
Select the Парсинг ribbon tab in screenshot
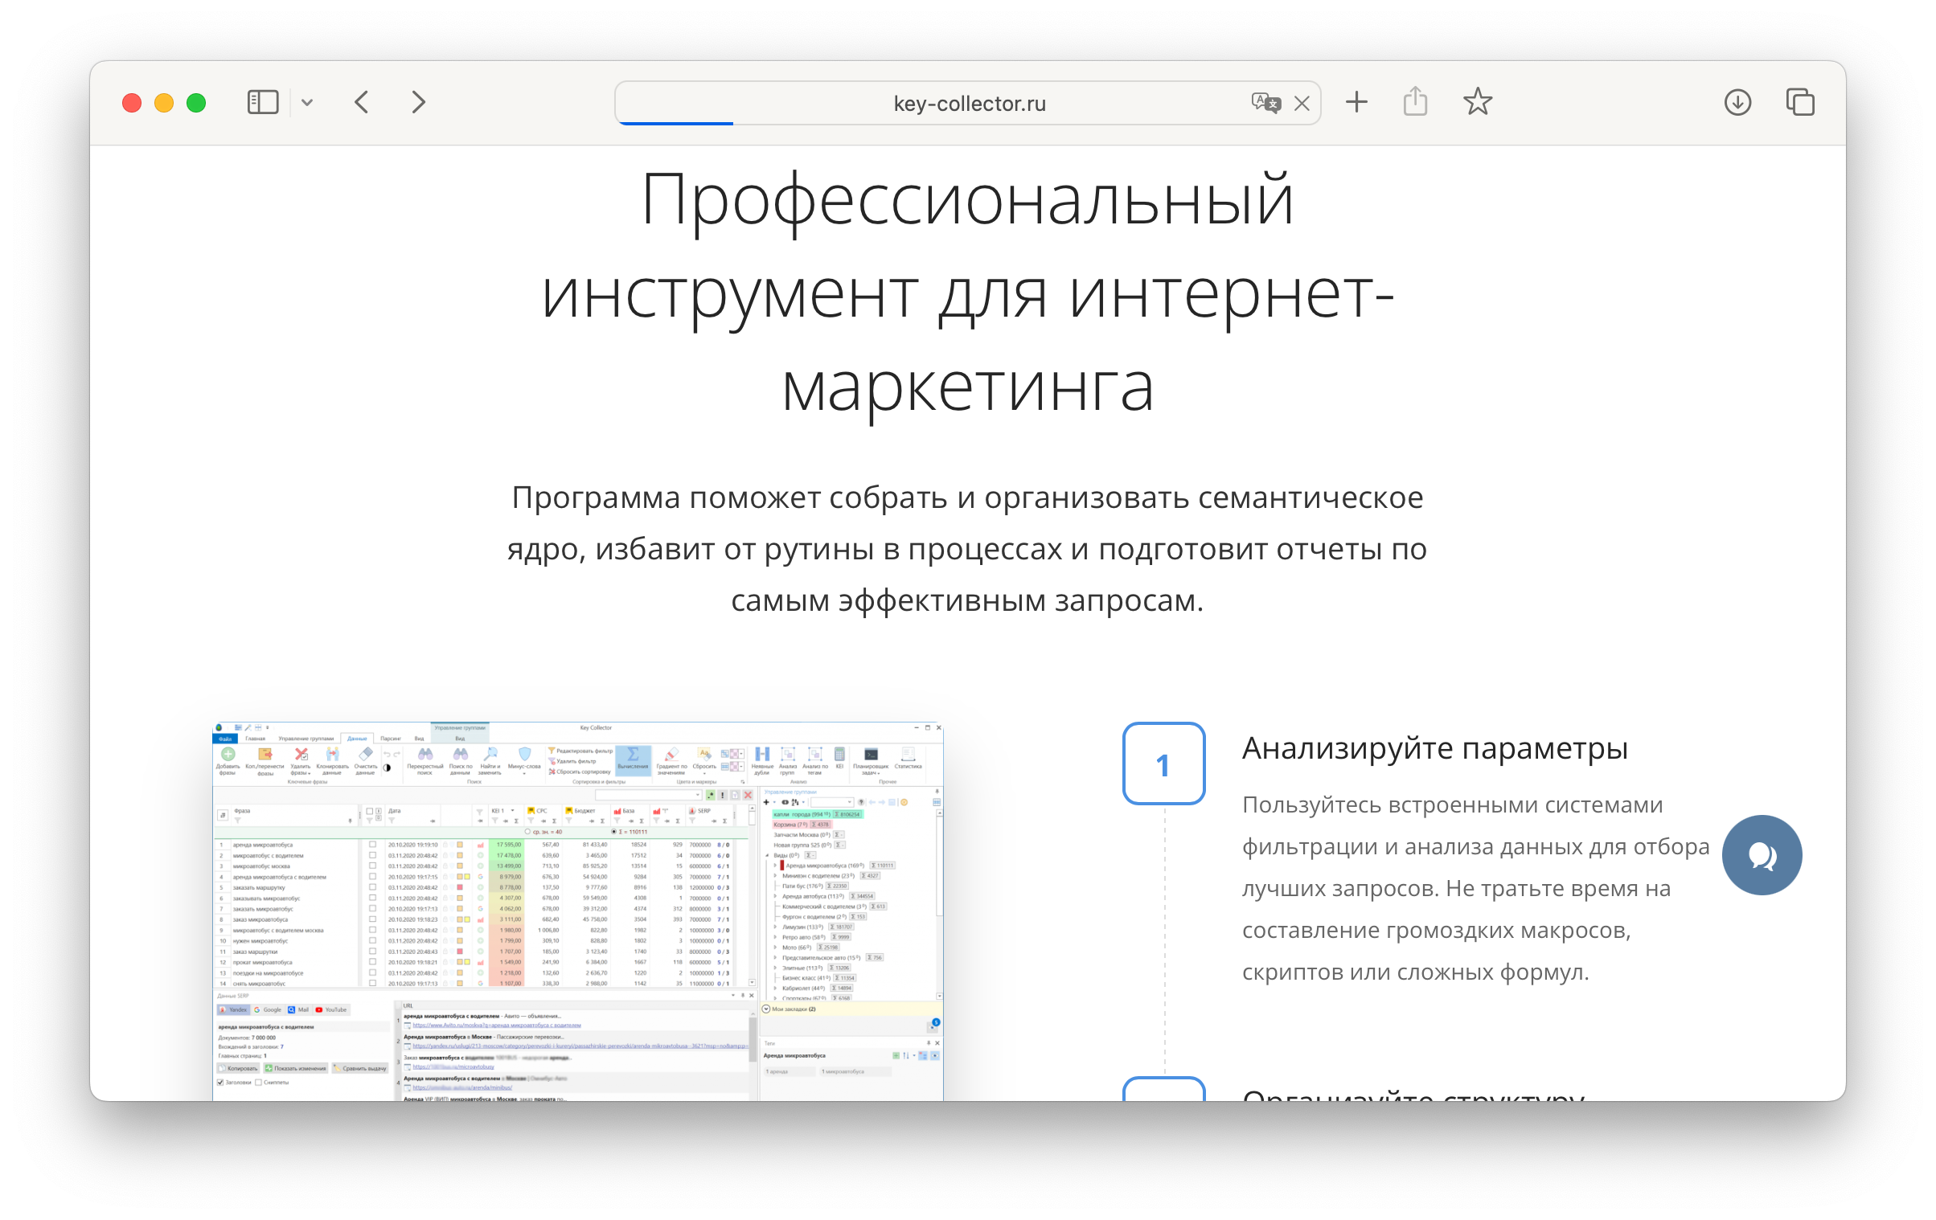tap(391, 738)
